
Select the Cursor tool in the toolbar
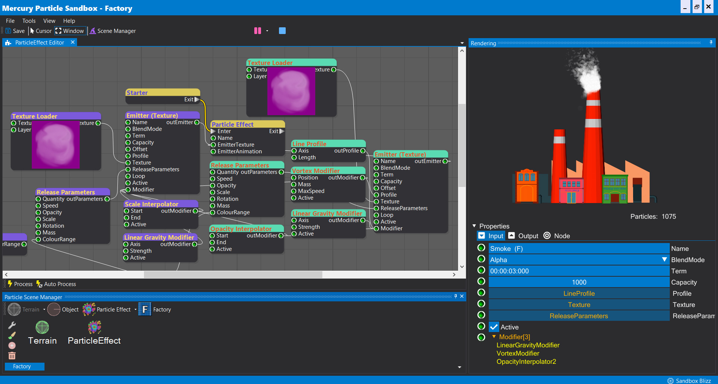click(x=40, y=31)
